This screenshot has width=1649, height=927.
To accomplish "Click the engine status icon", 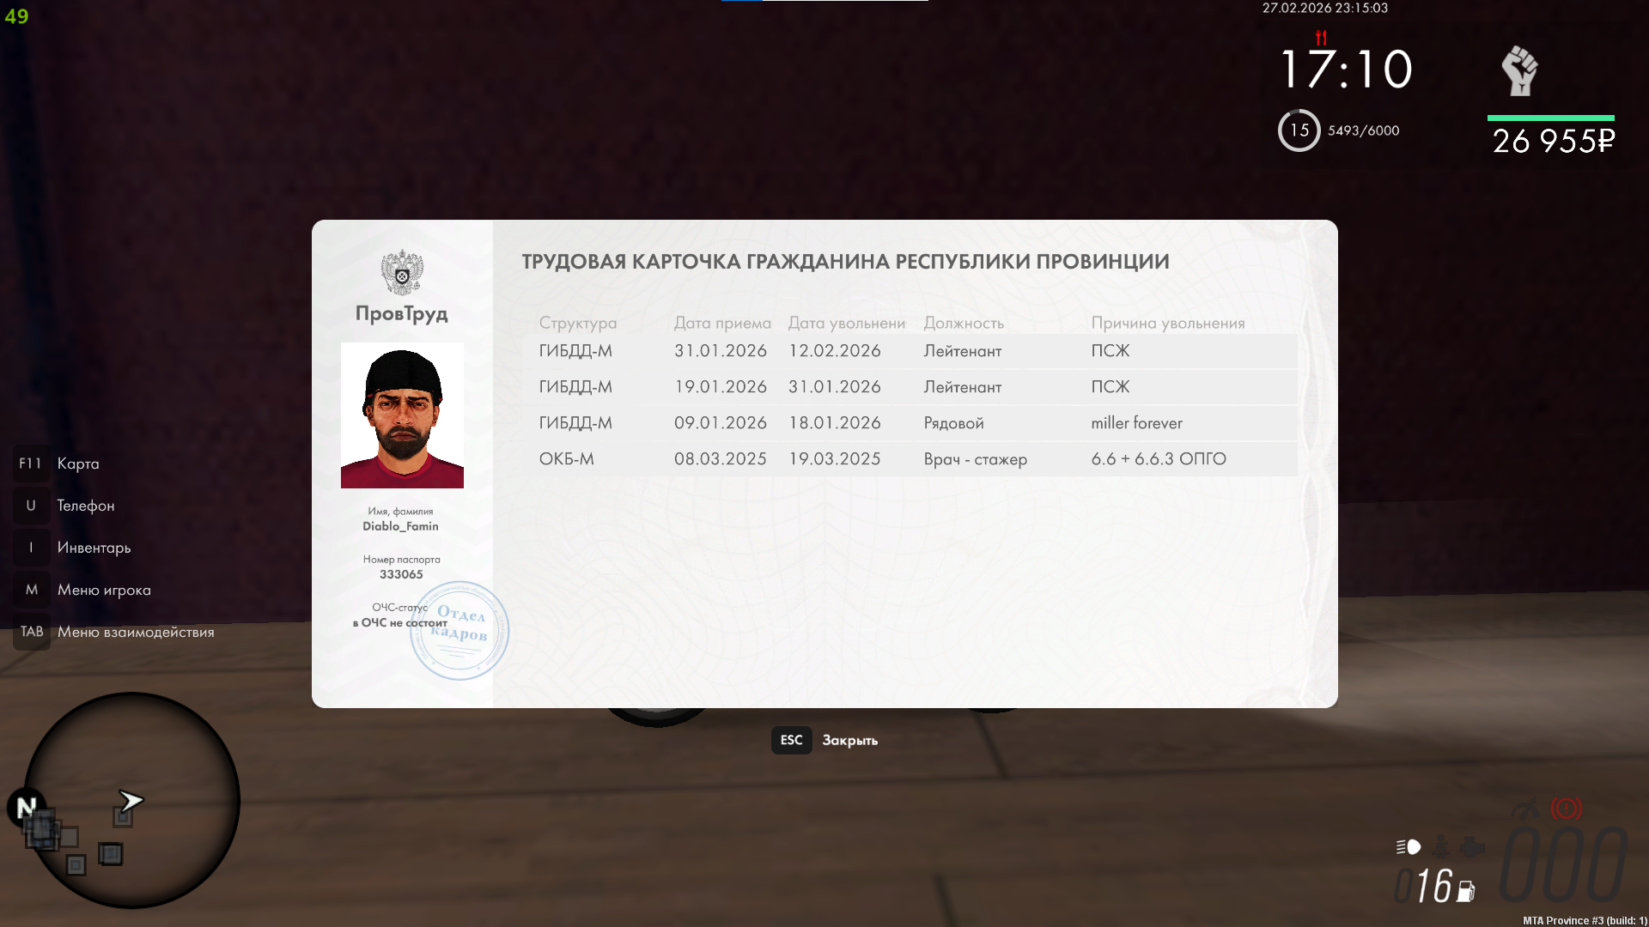I will pos(1472,848).
